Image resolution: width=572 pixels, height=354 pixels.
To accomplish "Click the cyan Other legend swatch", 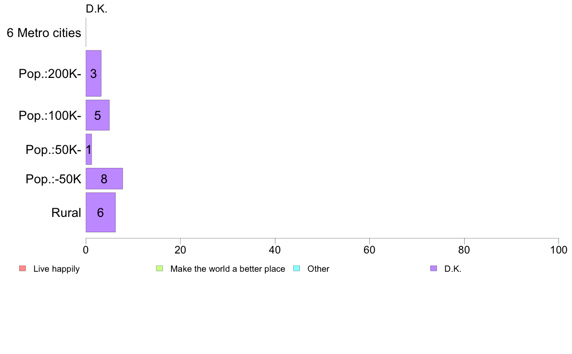I will 297,269.
